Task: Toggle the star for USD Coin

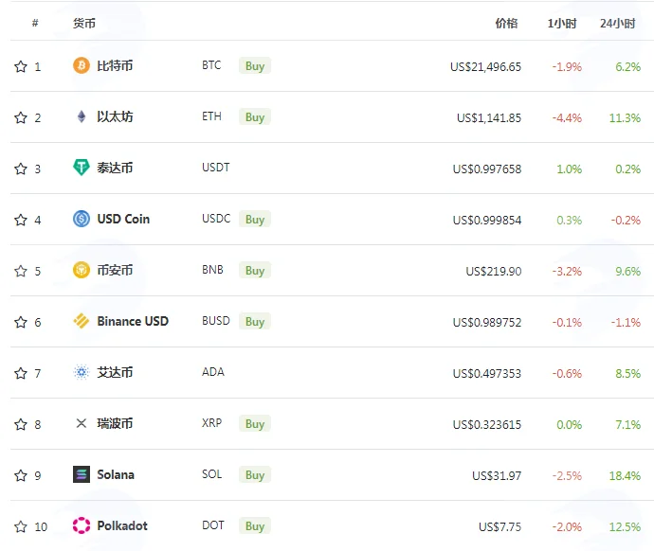Action: (21, 220)
